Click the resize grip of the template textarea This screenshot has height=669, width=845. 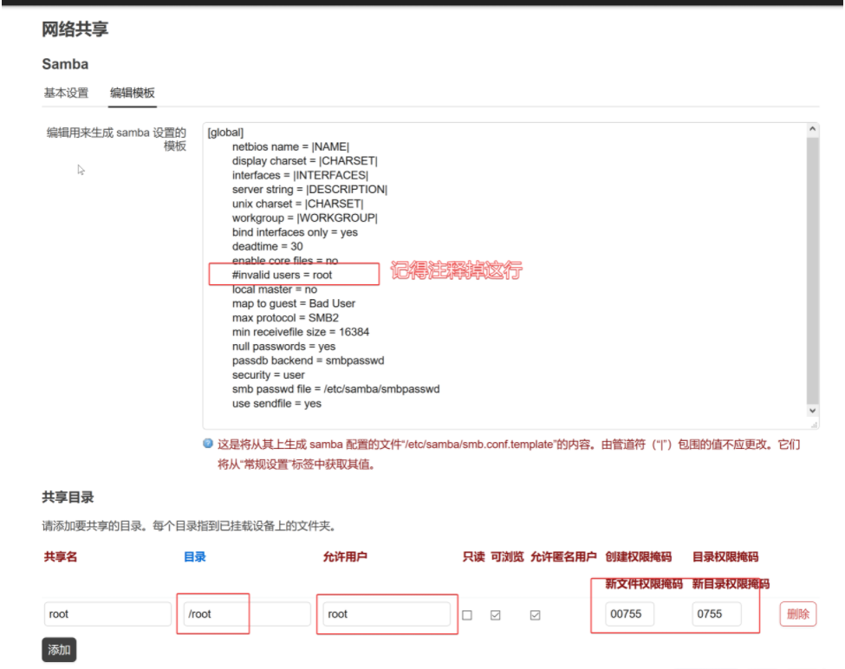point(813,425)
